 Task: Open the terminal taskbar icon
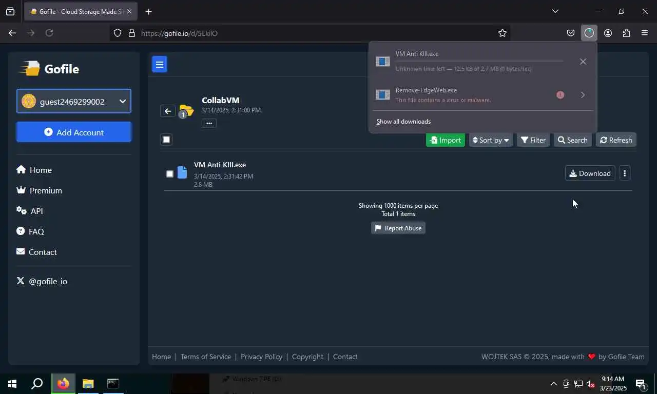tap(113, 384)
